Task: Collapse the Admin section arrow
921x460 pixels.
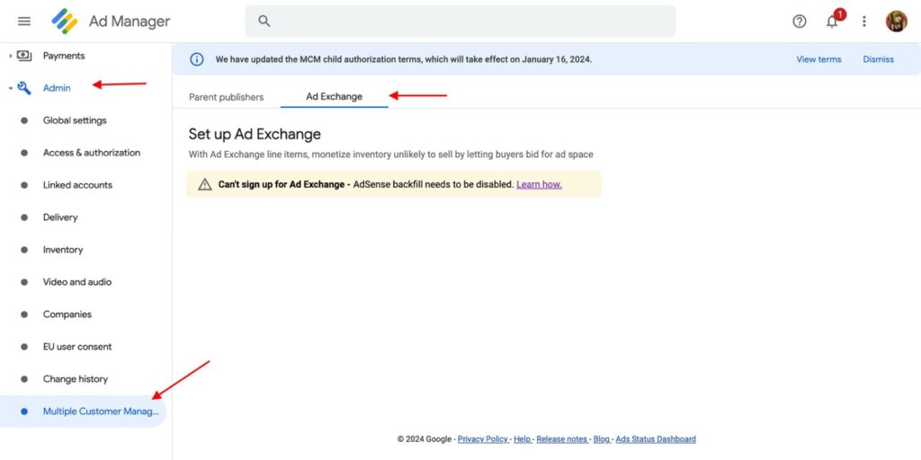Action: pyautogui.click(x=10, y=88)
